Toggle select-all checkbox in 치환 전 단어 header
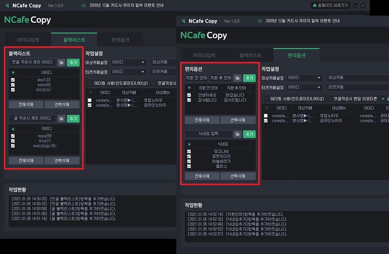This screenshot has height=254, width=389. coord(189,88)
